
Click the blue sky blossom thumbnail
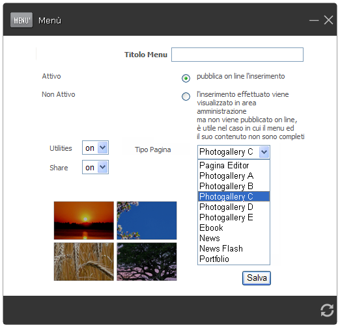pos(147,220)
